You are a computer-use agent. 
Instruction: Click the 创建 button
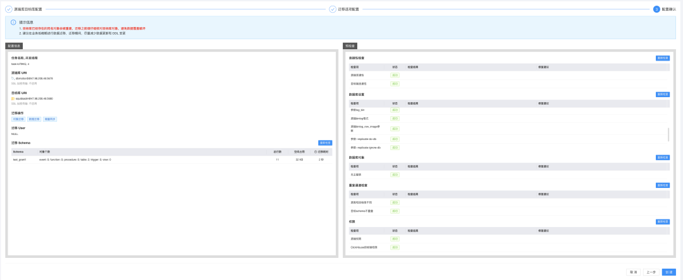pos(668,272)
